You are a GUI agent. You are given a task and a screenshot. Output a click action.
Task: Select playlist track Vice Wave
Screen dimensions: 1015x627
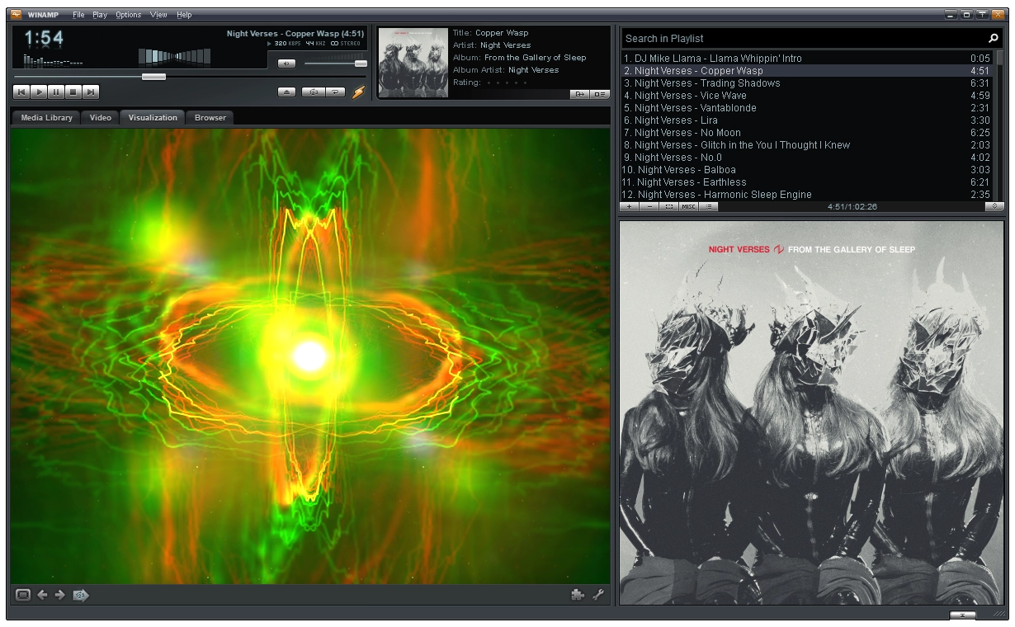807,96
